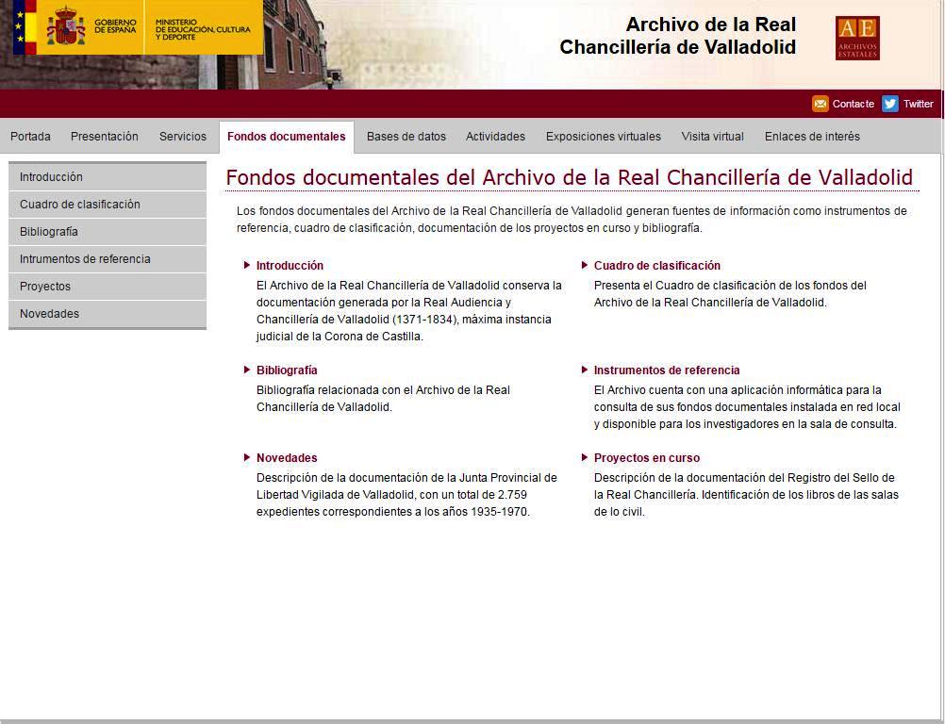Go to the Visita virtual tab
Viewport: 945px width, 724px height.
pos(712,137)
